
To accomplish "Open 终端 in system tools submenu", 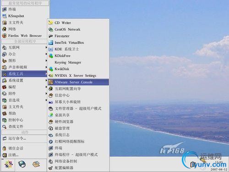I will click(x=78, y=148).
